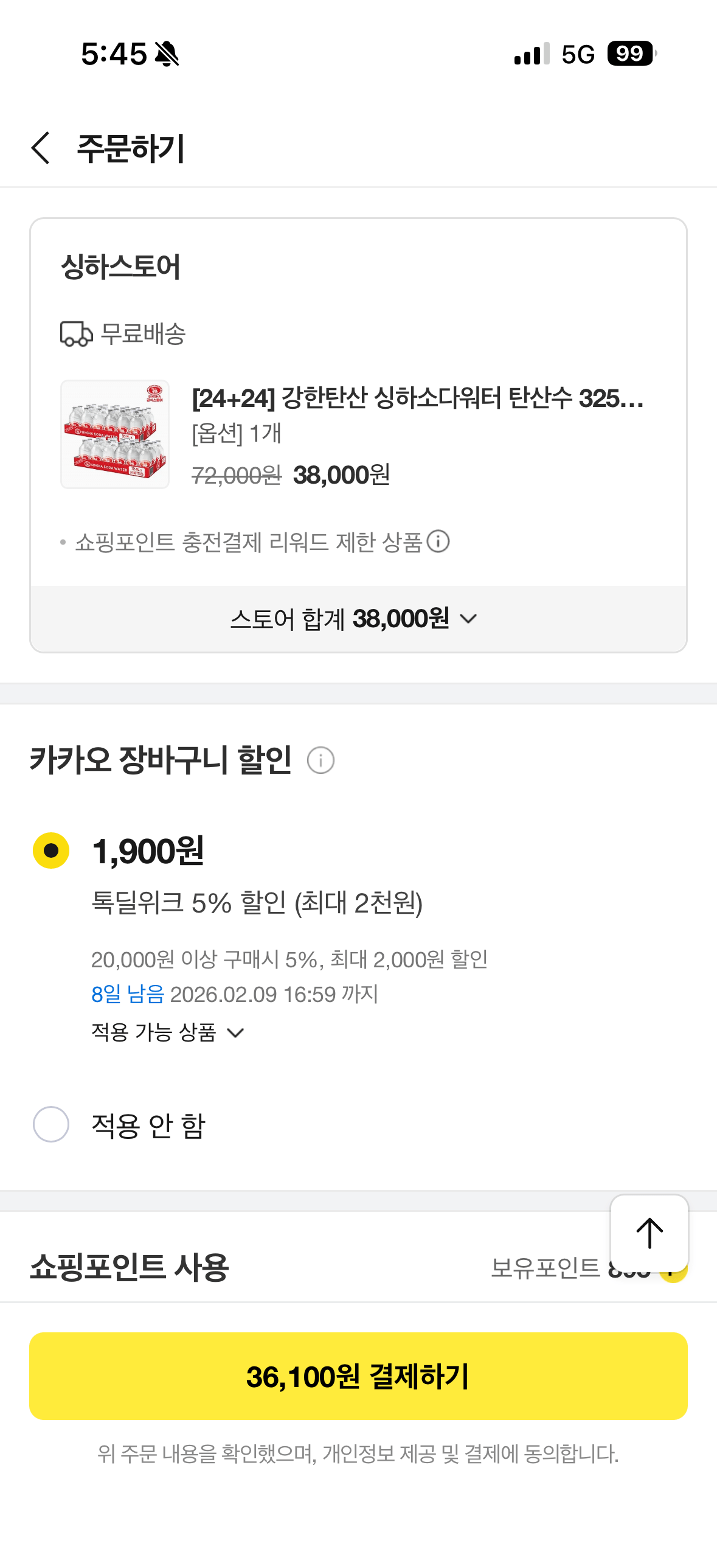Tap the scroll-to-top arrow button
Image resolution: width=717 pixels, height=1555 pixels.
[x=649, y=1233]
